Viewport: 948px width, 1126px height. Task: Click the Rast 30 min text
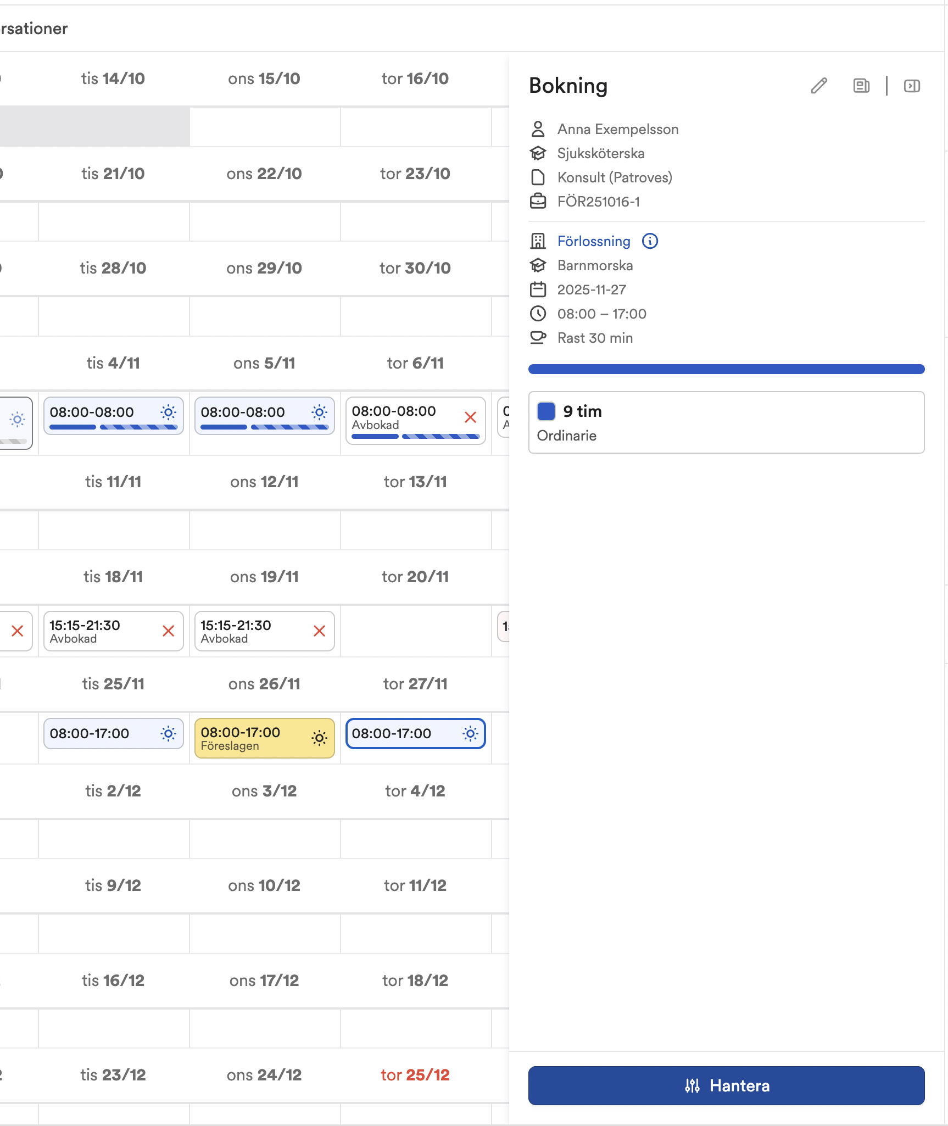[x=595, y=338]
